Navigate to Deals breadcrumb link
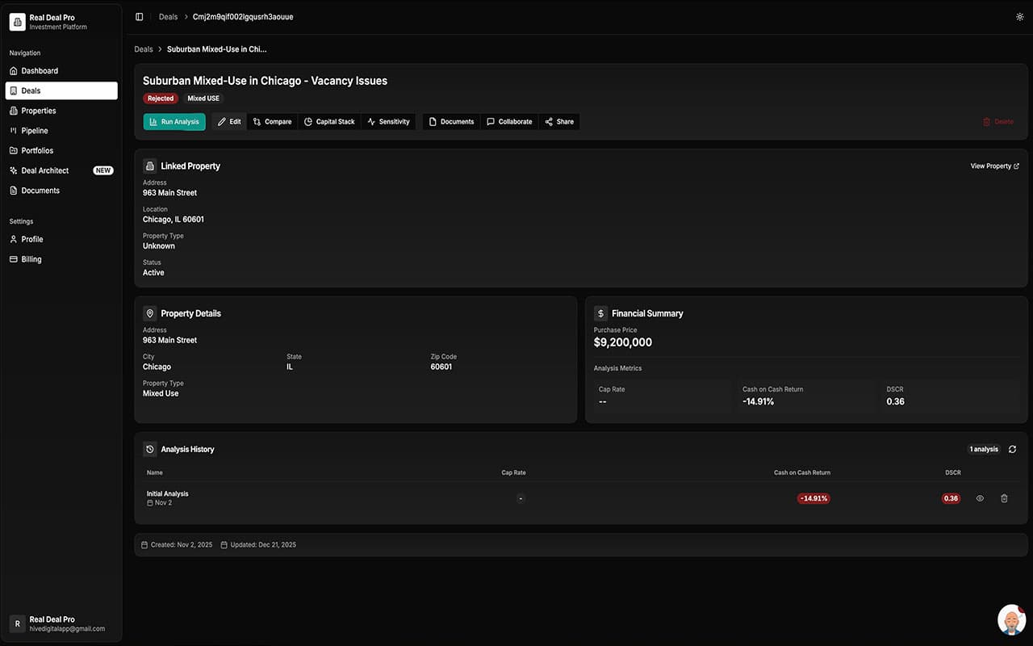 [144, 49]
